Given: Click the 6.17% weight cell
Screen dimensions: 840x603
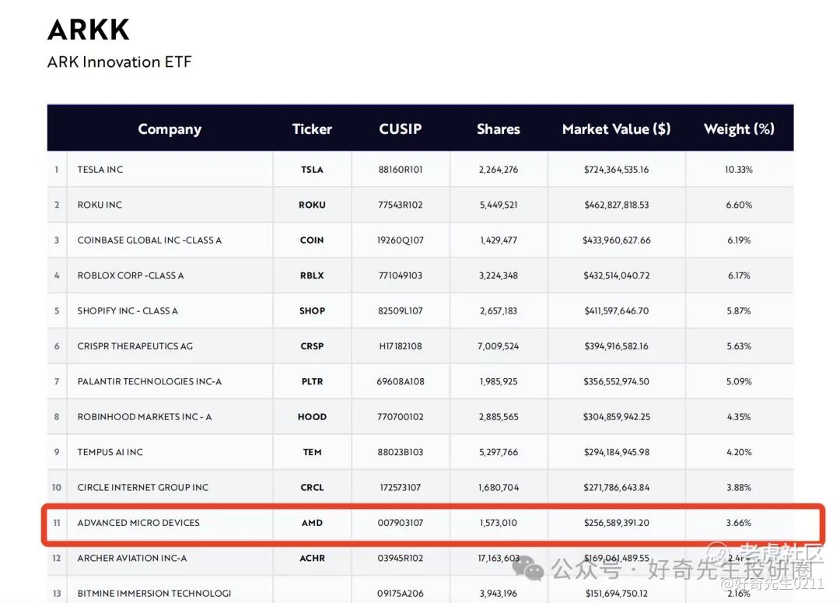Looking at the screenshot, I should pyautogui.click(x=739, y=275).
